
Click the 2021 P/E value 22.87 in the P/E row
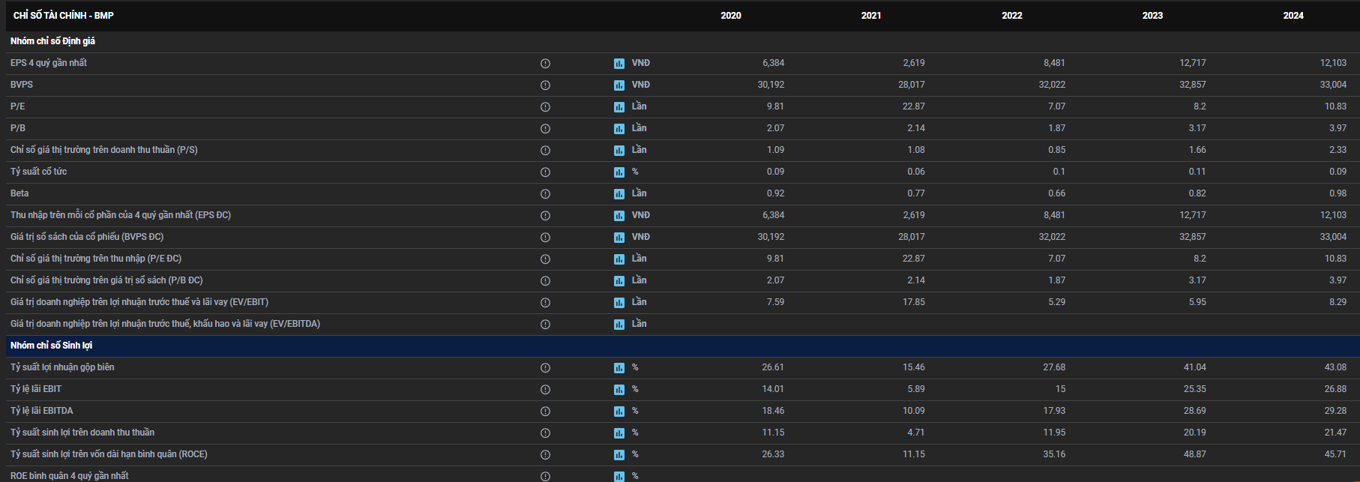pyautogui.click(x=914, y=106)
